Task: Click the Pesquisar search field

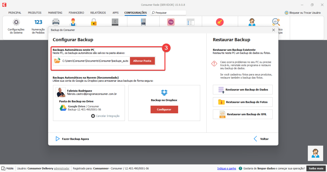Action: [170, 13]
